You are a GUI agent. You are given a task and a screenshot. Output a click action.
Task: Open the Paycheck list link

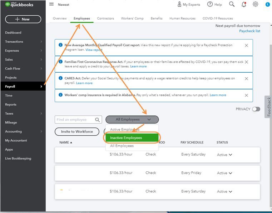coord(249,31)
